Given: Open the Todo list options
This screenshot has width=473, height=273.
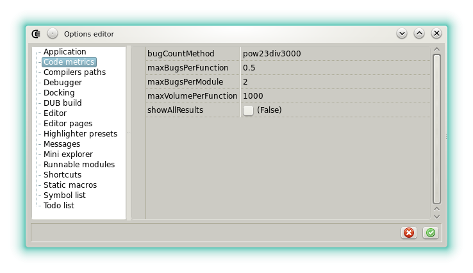Looking at the screenshot, I should tap(58, 206).
